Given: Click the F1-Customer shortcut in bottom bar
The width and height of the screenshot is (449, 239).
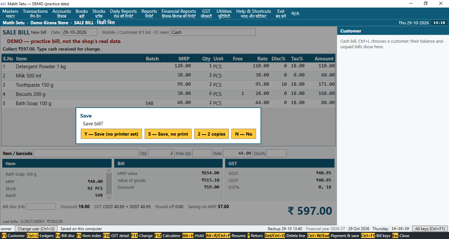Looking at the screenshot, I should tap(13, 236).
